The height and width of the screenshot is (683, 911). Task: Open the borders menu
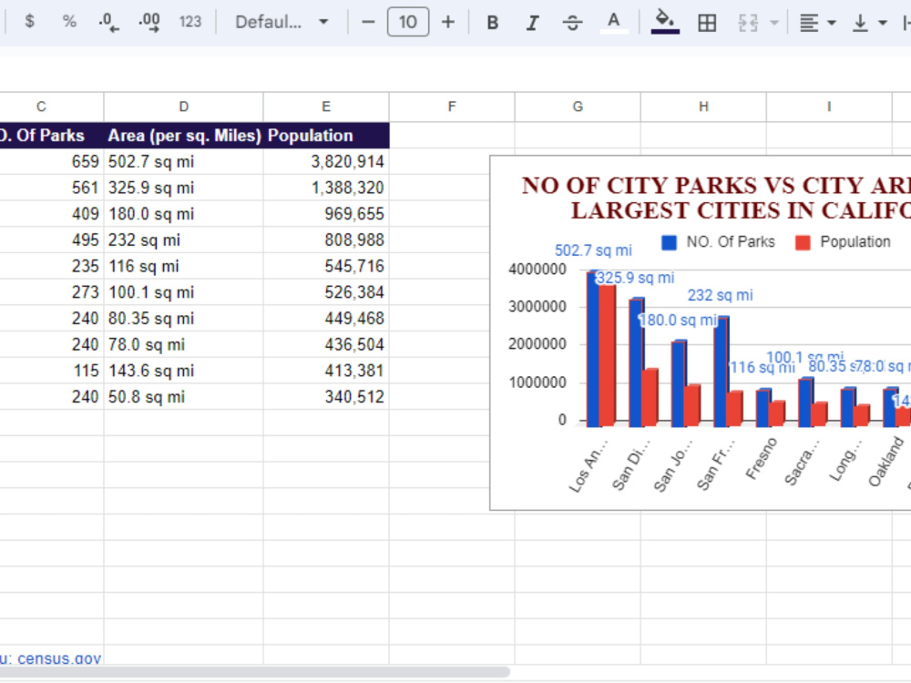pyautogui.click(x=707, y=22)
